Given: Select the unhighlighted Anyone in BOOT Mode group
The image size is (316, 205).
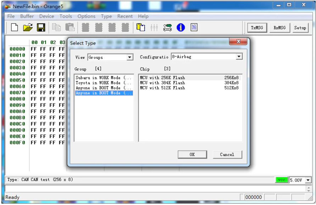Looking at the screenshot, I should (104, 88).
